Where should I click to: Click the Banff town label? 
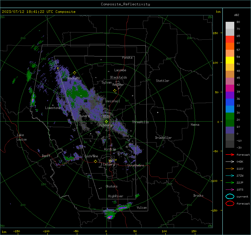click(46, 156)
